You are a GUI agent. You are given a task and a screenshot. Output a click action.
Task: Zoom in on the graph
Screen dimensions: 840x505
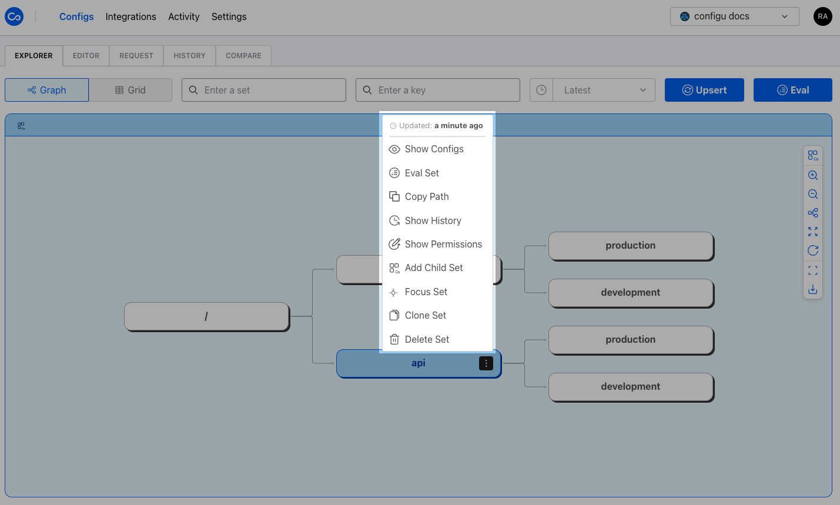[813, 175]
